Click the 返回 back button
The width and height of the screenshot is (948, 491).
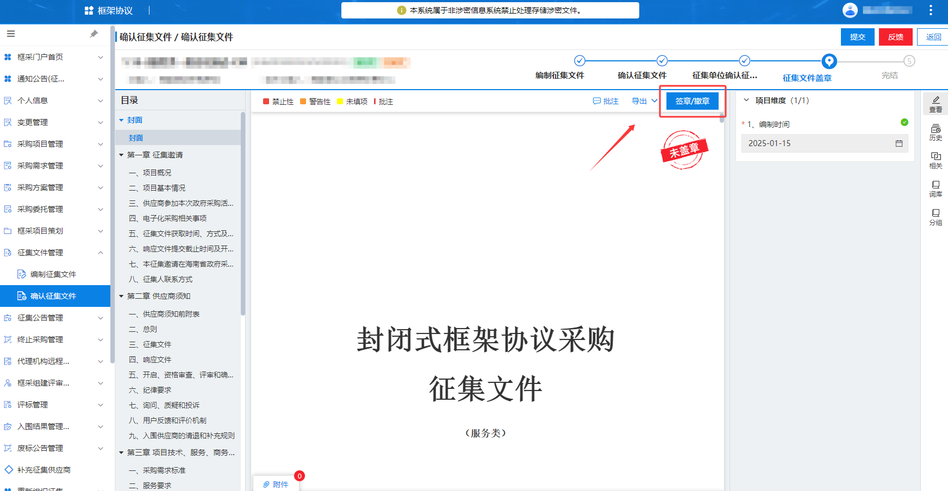pyautogui.click(x=933, y=37)
